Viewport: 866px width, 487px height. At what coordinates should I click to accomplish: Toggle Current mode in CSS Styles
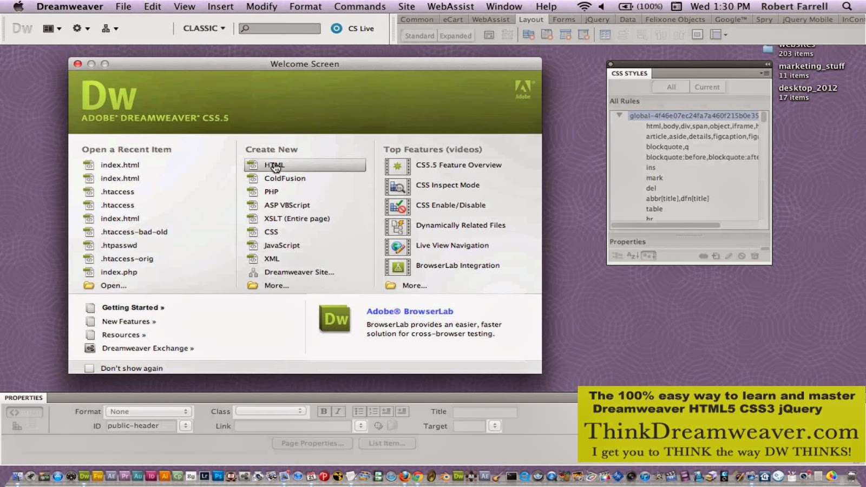click(x=707, y=87)
